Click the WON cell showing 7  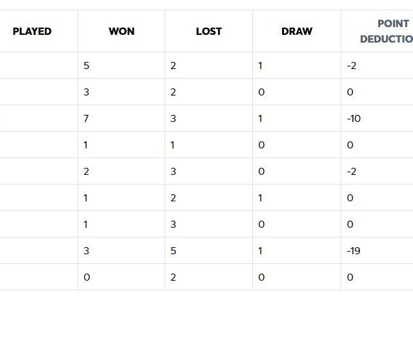pyautogui.click(x=86, y=119)
